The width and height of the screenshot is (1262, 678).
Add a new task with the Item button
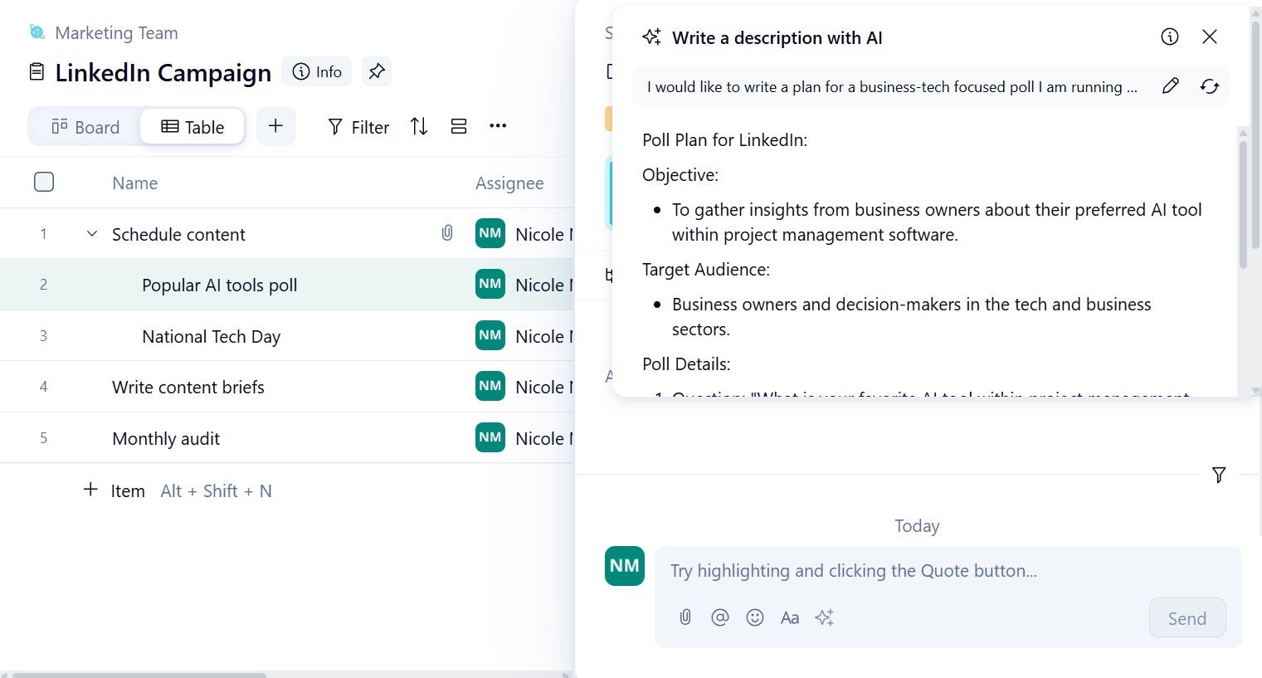[115, 490]
